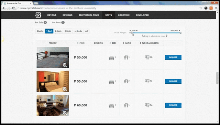
Task: Select the 2 Beds filter
Action: point(58,31)
